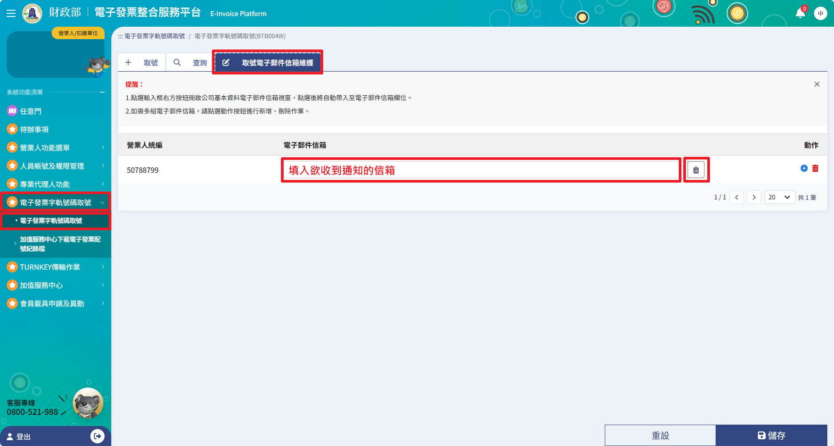
Task: Switch to the 取號 tab
Action: 142,63
